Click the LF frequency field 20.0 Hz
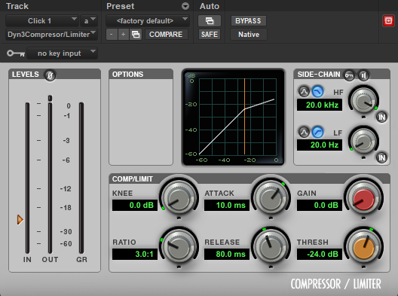Screen dimensions: 398x296 coord(320,145)
